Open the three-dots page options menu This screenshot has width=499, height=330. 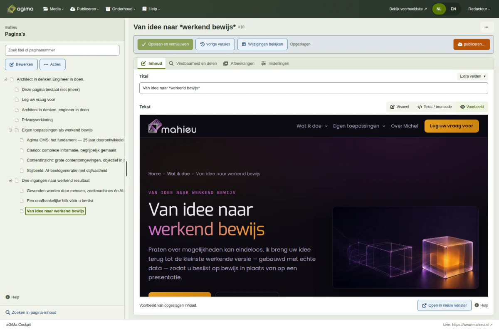(487, 27)
